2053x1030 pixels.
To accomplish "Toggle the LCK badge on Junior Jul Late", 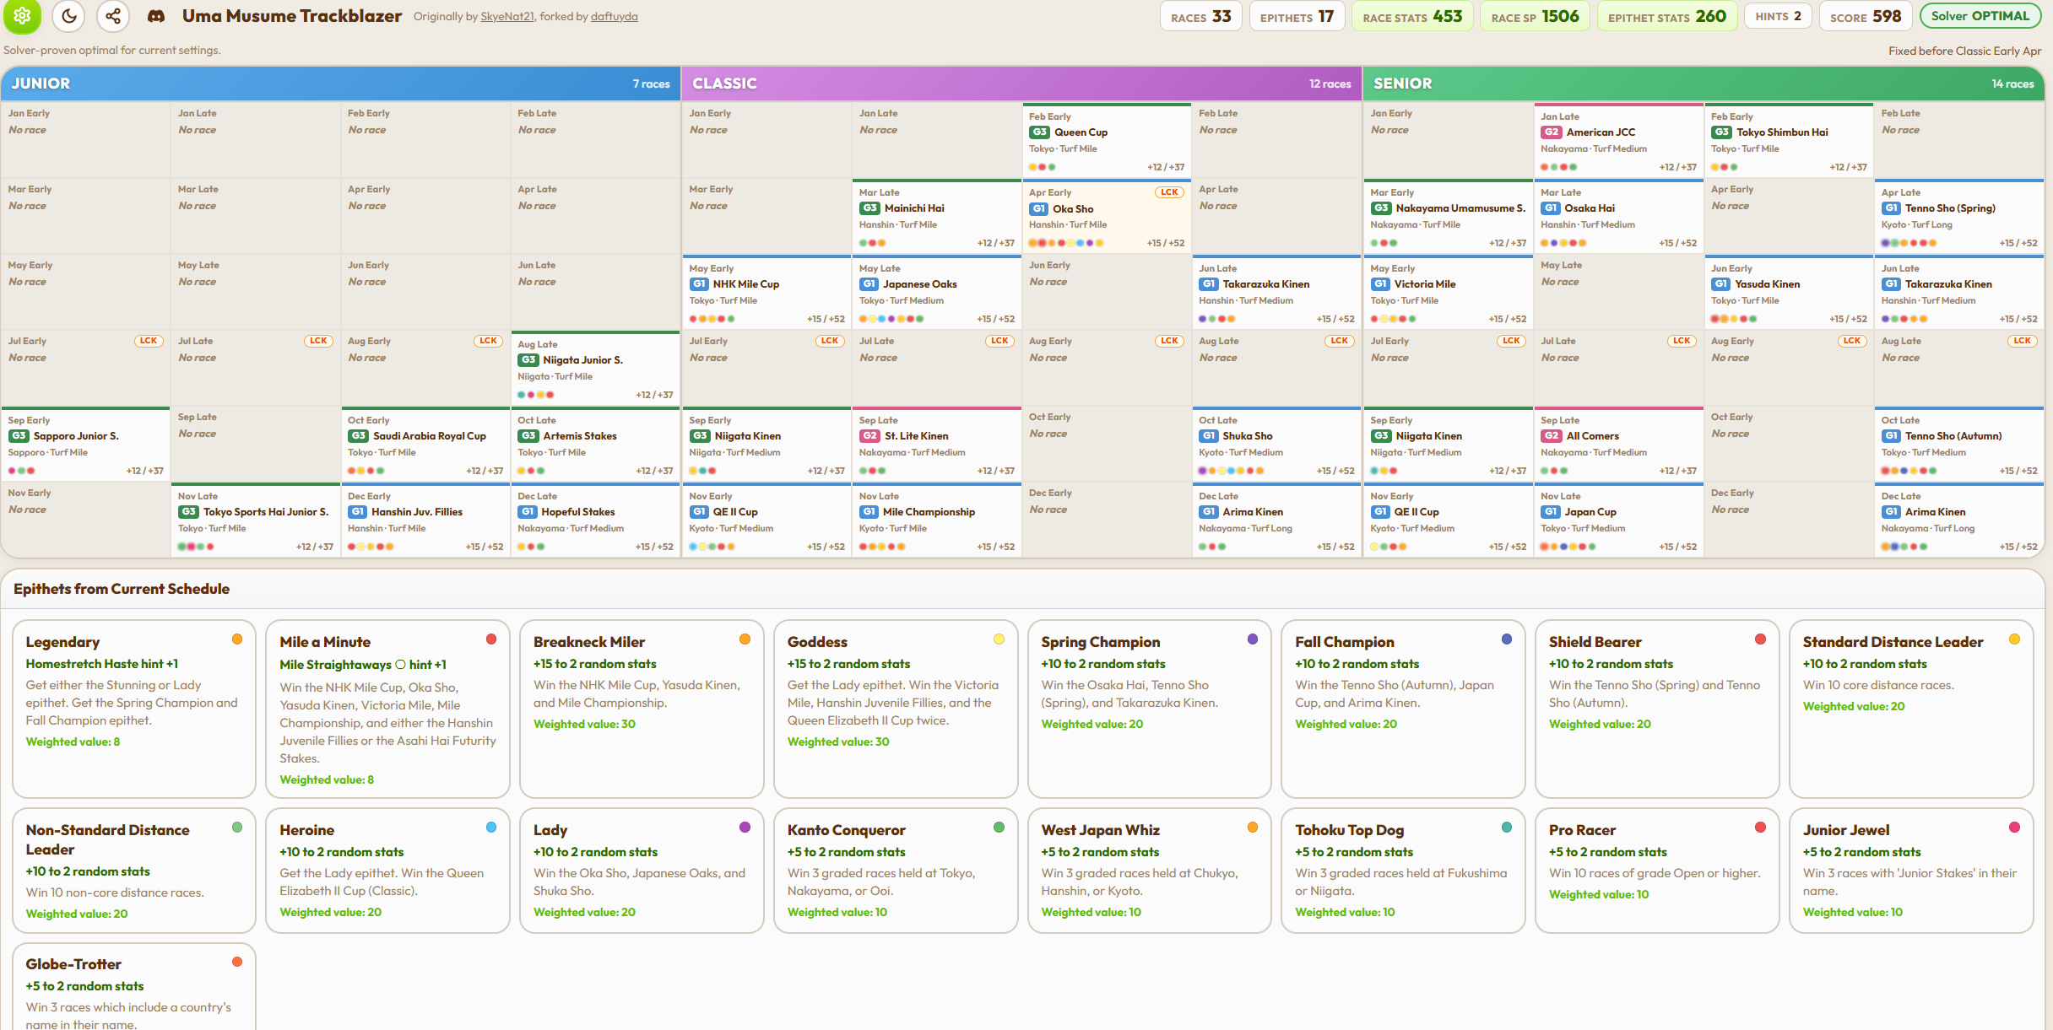I will click(x=318, y=341).
